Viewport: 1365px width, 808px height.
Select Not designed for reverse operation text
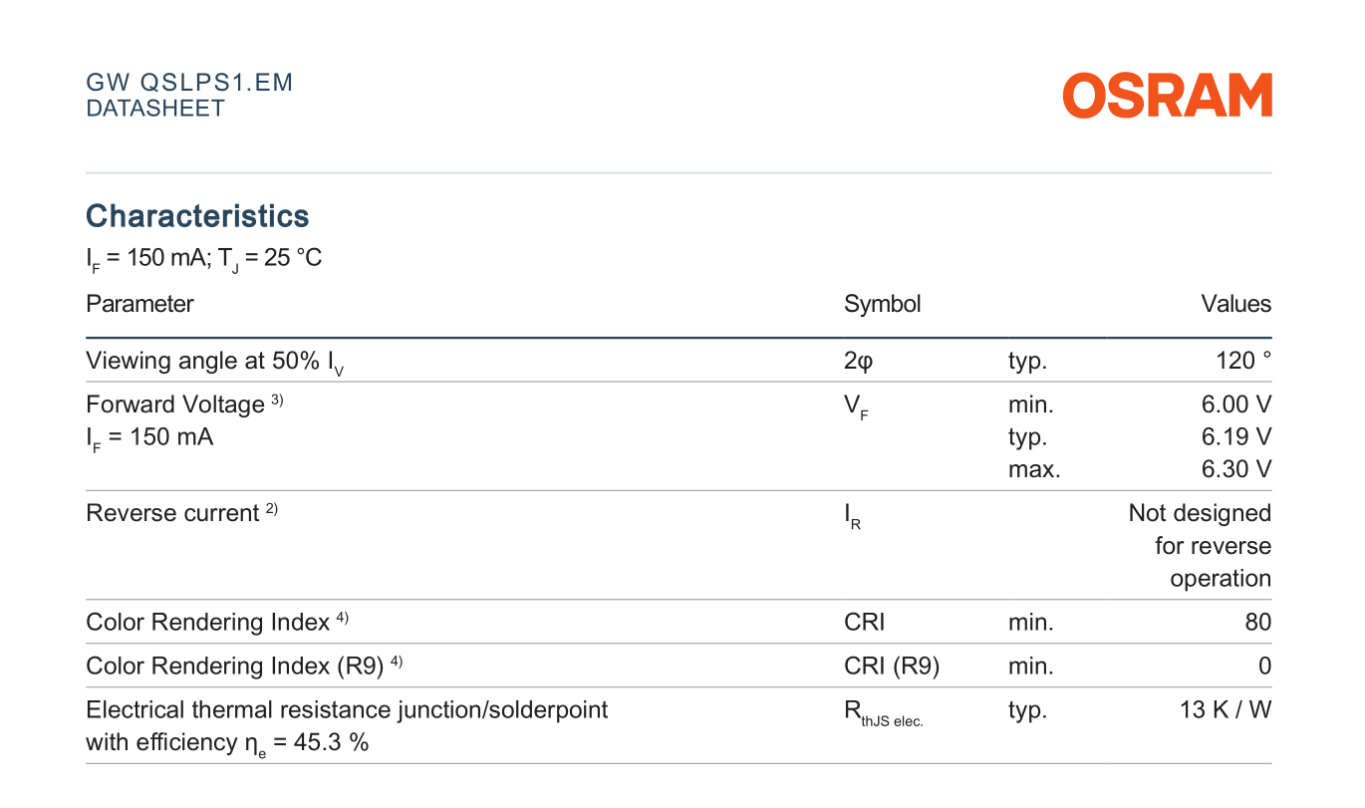click(1200, 546)
